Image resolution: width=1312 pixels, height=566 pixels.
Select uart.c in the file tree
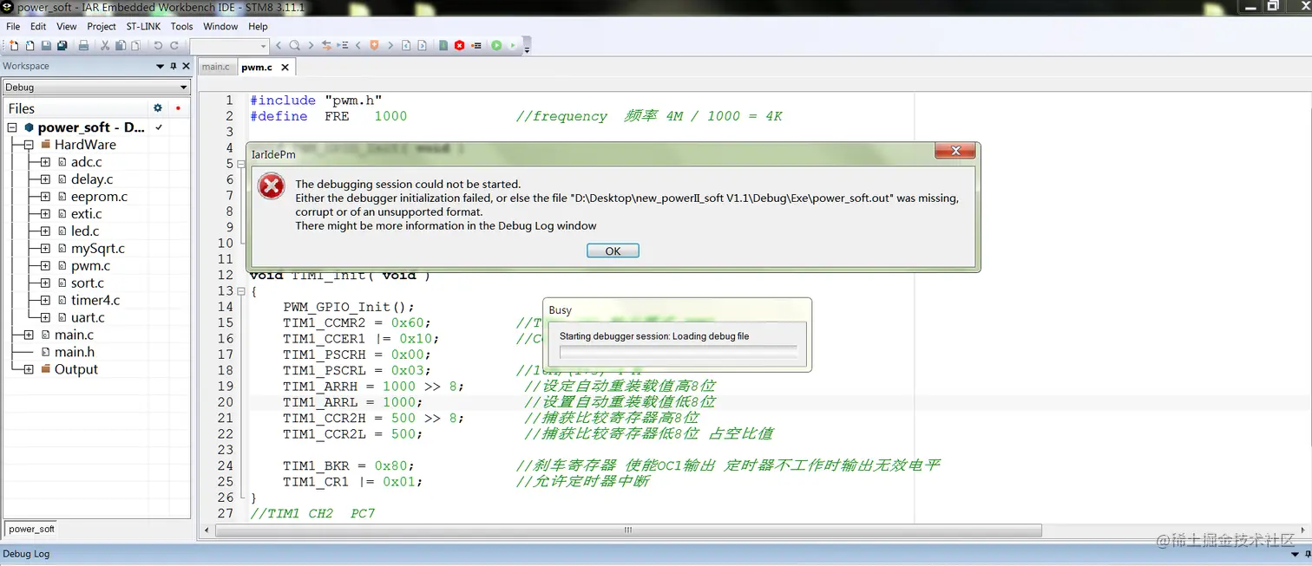[88, 317]
